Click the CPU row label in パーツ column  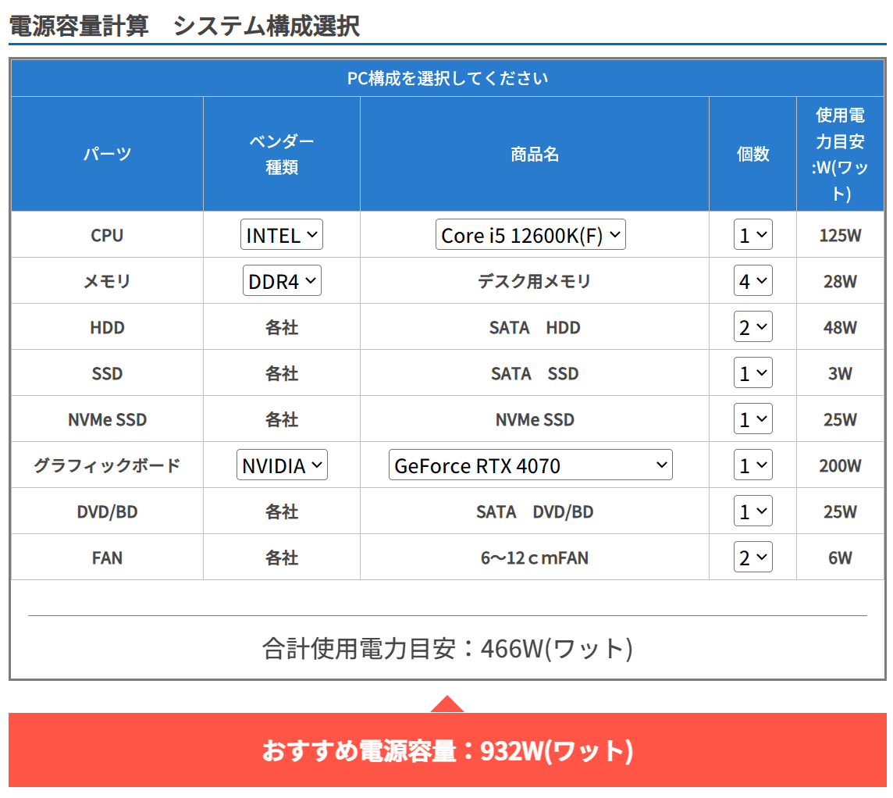[x=107, y=234]
